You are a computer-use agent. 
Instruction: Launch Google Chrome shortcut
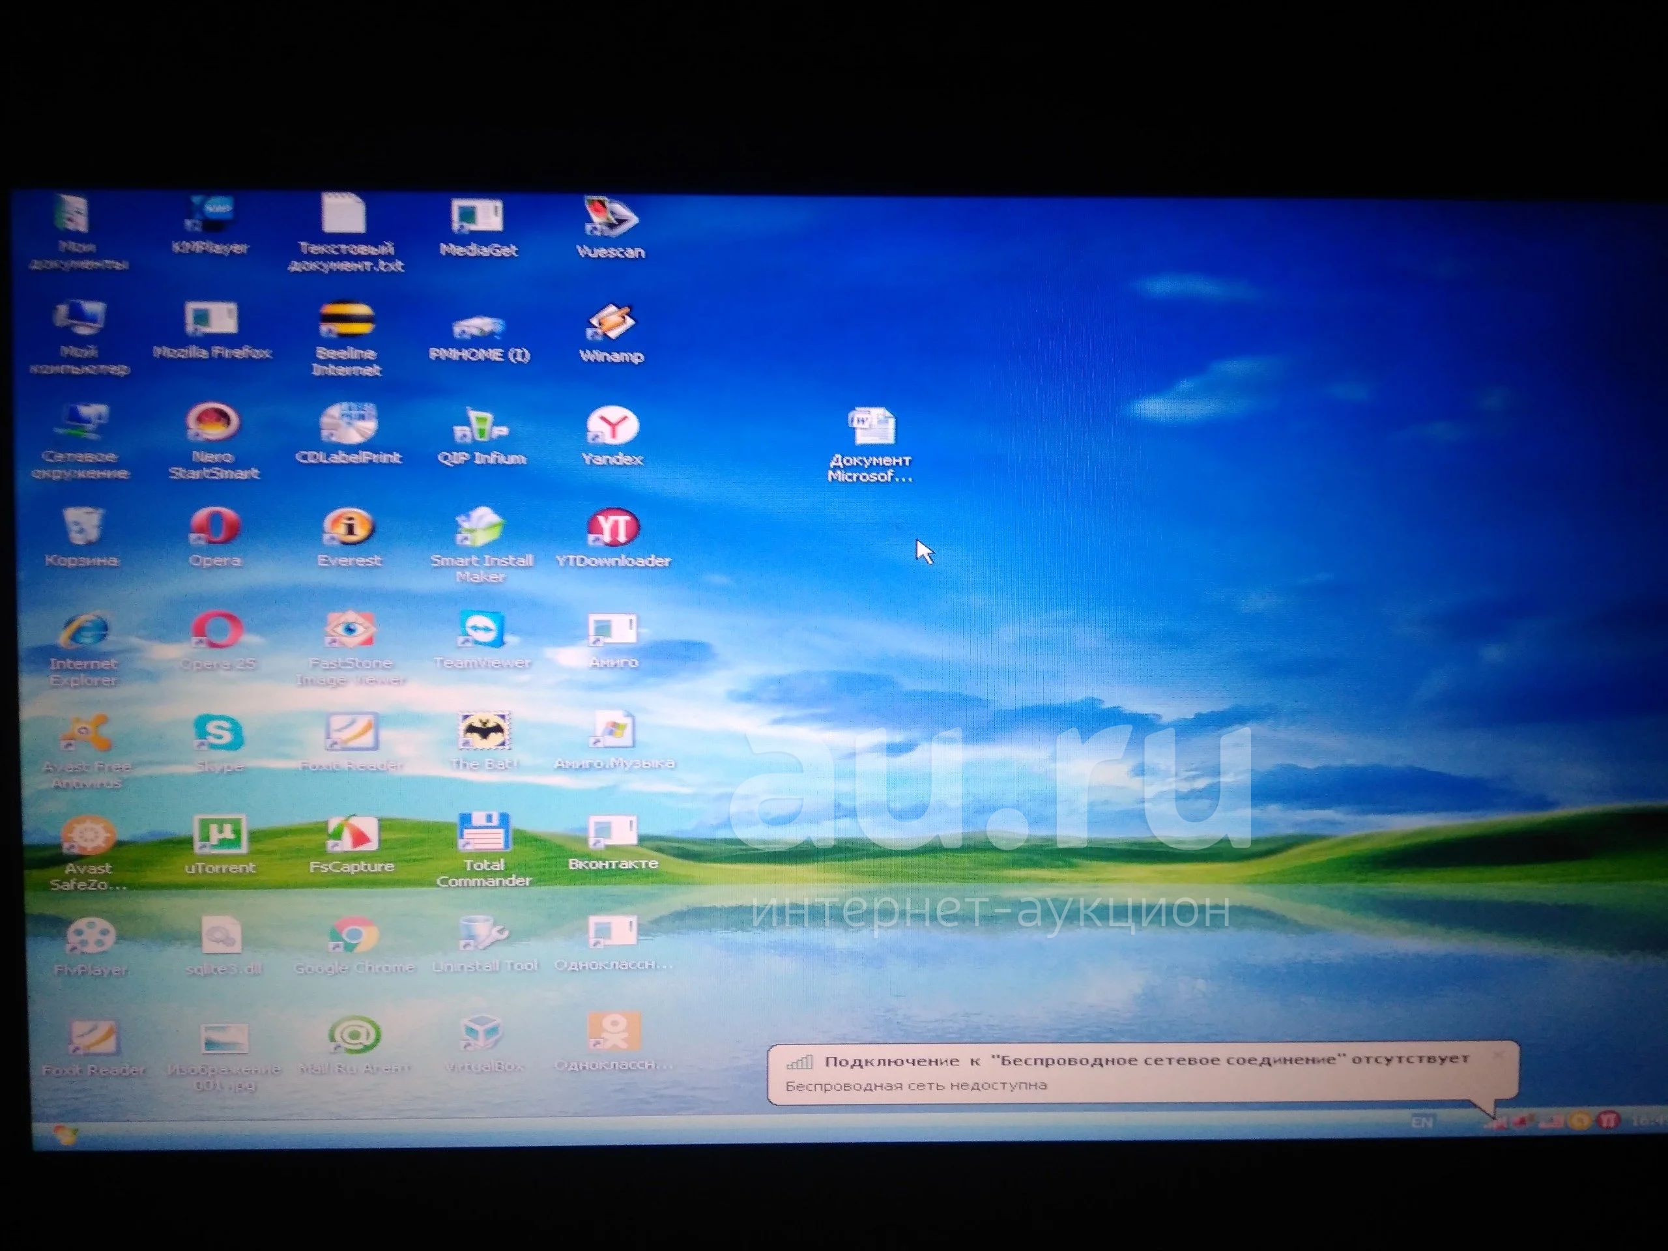[x=354, y=944]
